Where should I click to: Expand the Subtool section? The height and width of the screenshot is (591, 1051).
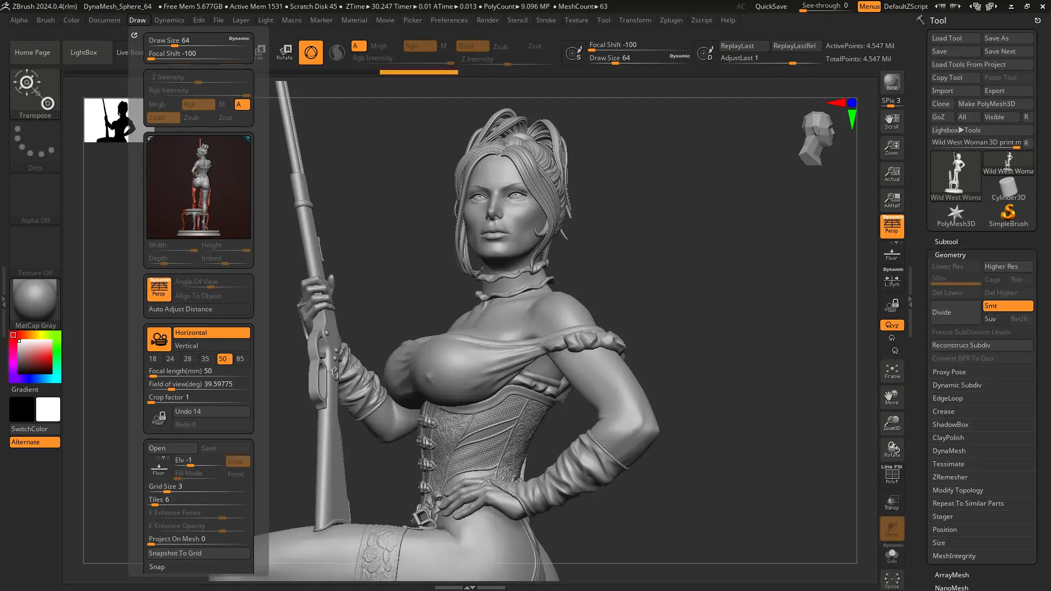pos(946,242)
